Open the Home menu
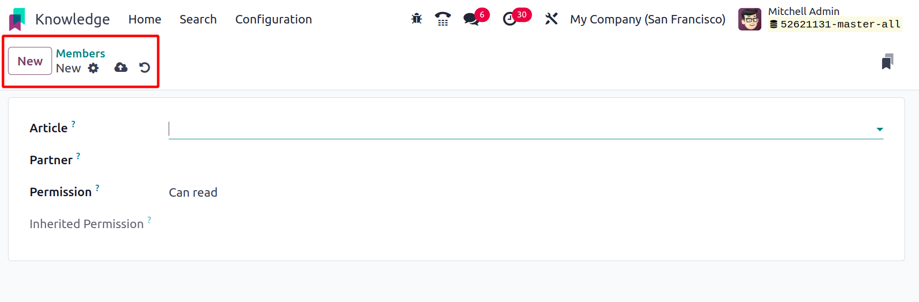 pyautogui.click(x=145, y=19)
